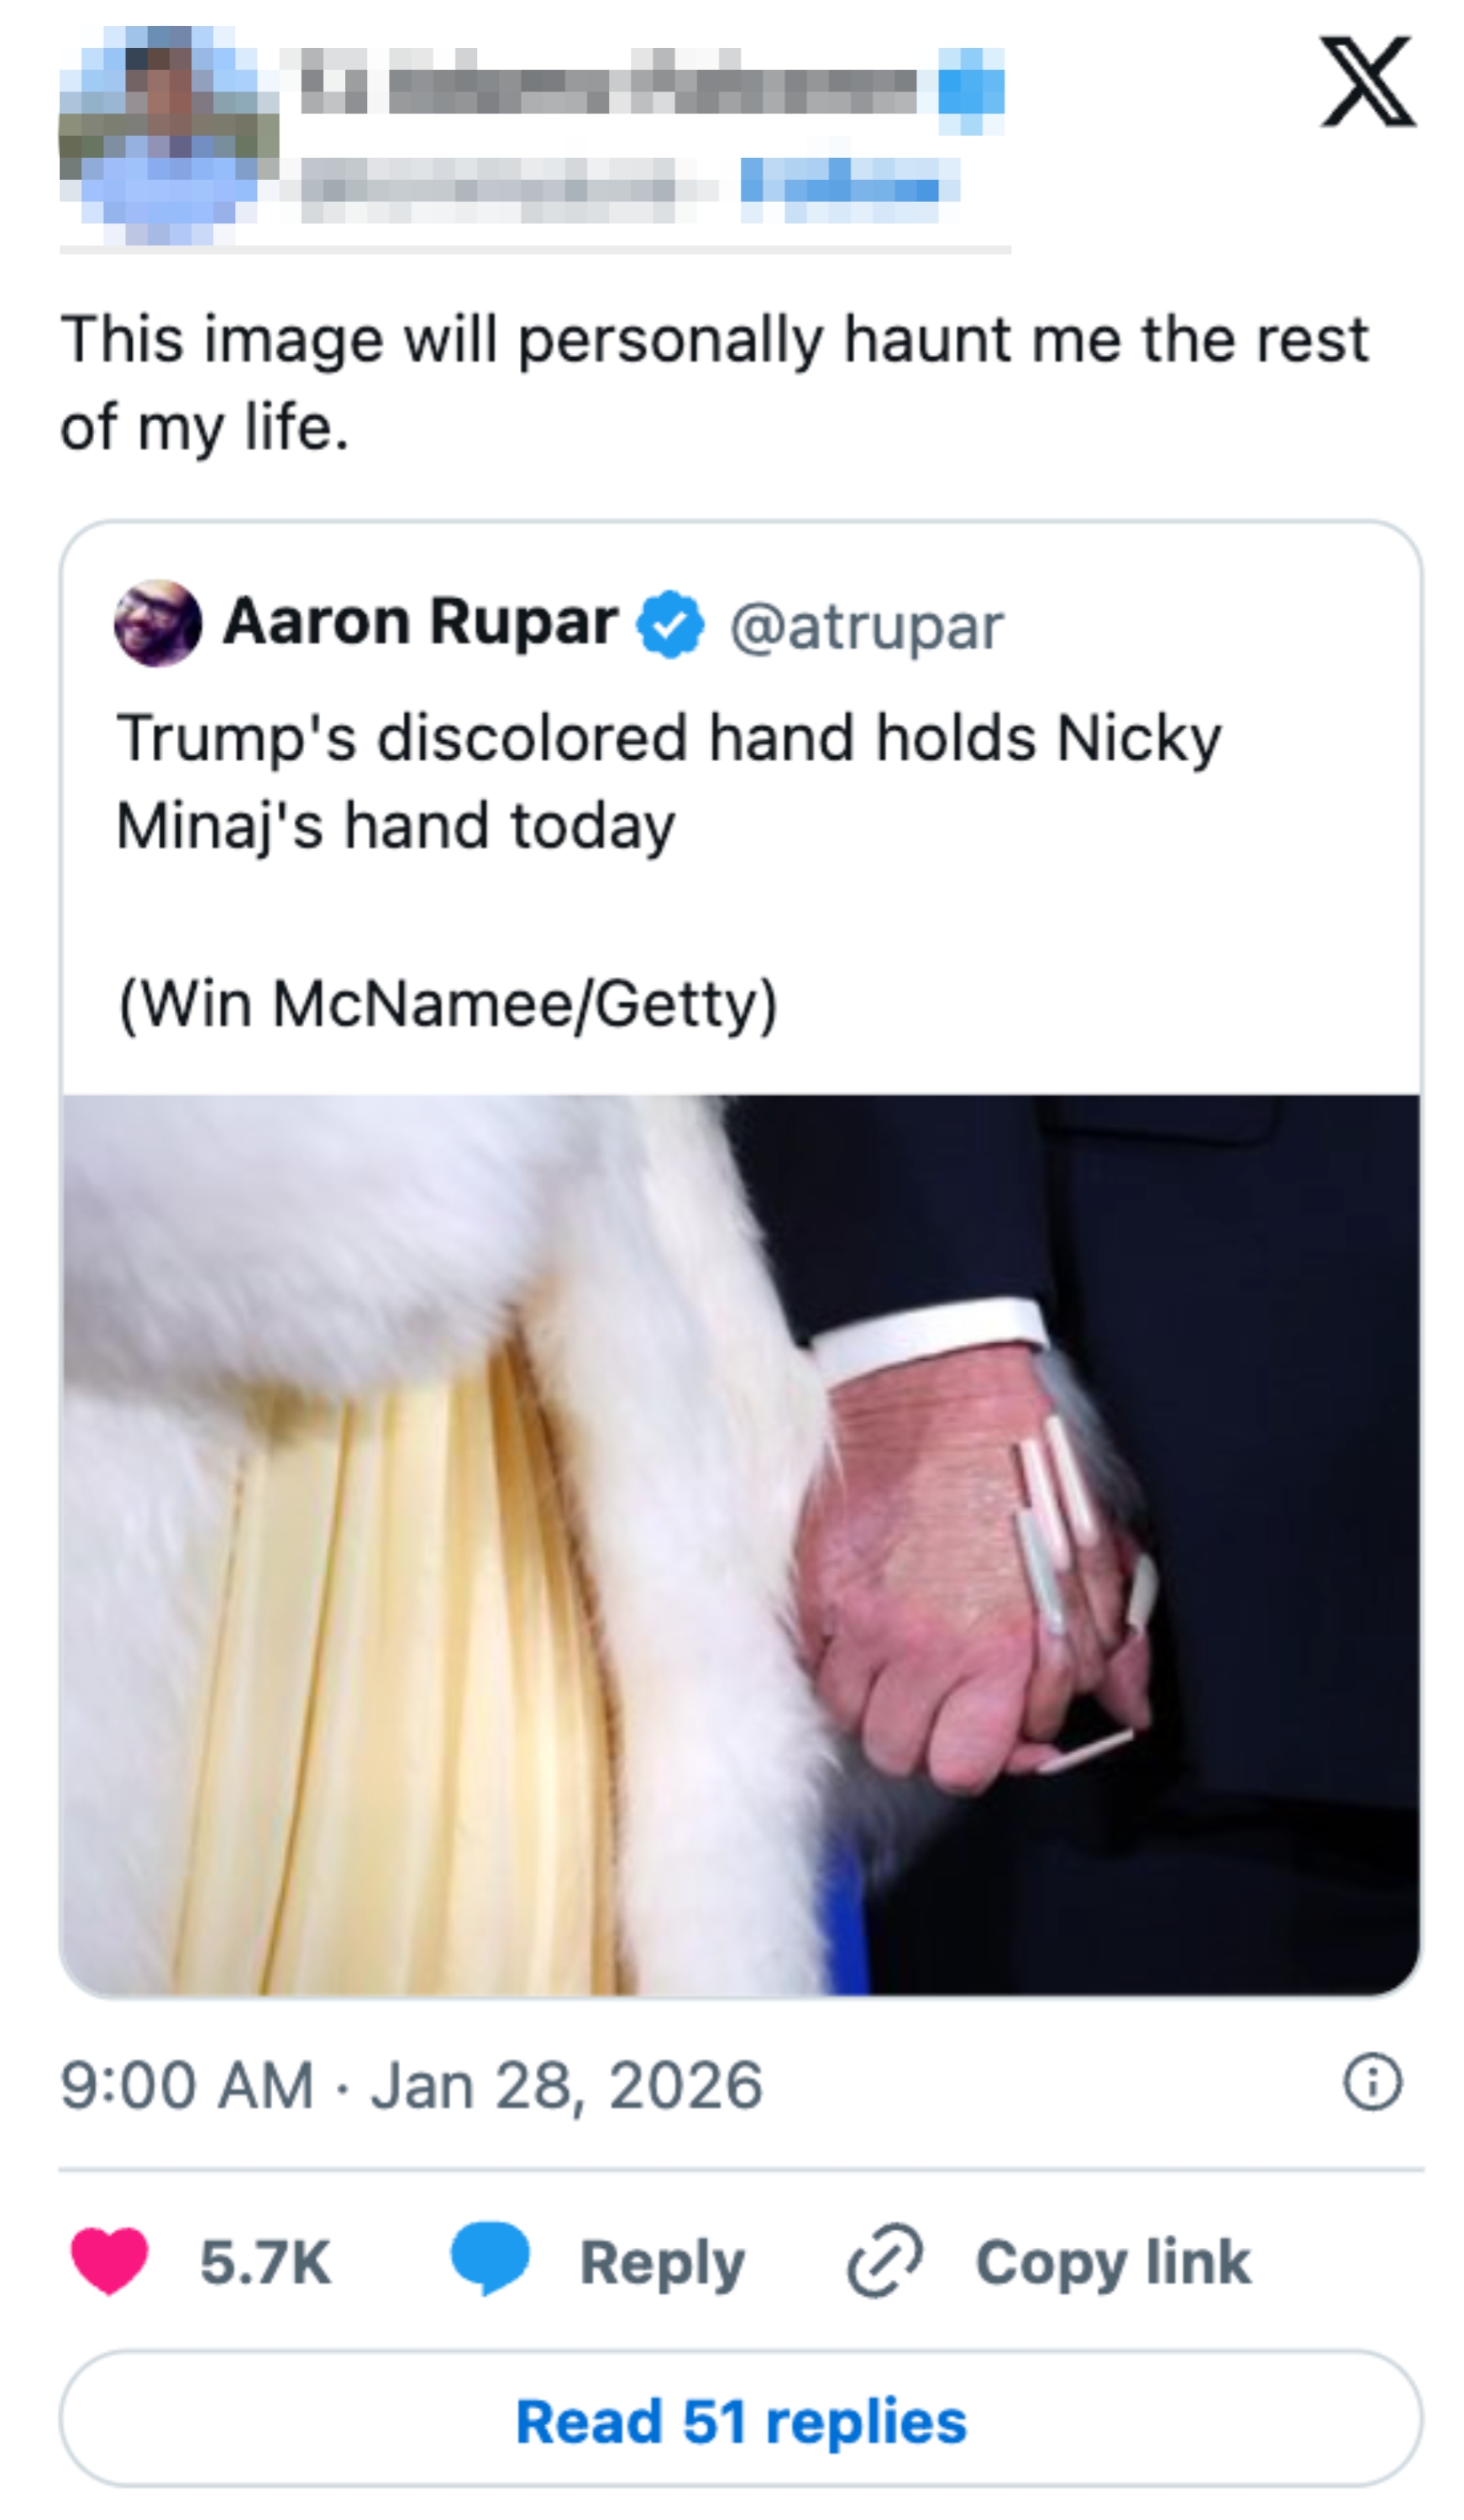This screenshot has width=1464, height=2520.
Task: Open the circled info icon beside the date
Action: [x=1371, y=2083]
